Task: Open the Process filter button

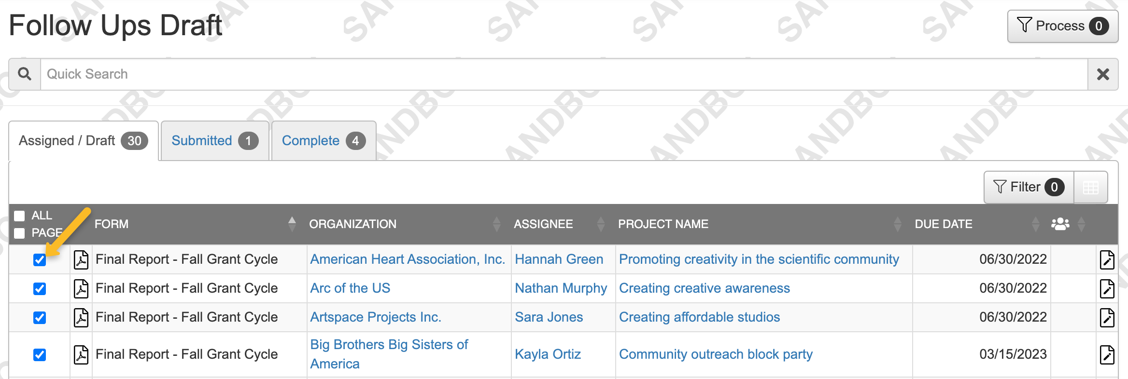Action: coord(1062,26)
